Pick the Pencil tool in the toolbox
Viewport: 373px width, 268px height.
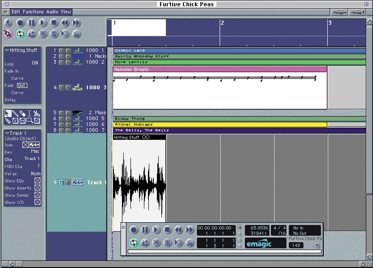tap(15, 114)
